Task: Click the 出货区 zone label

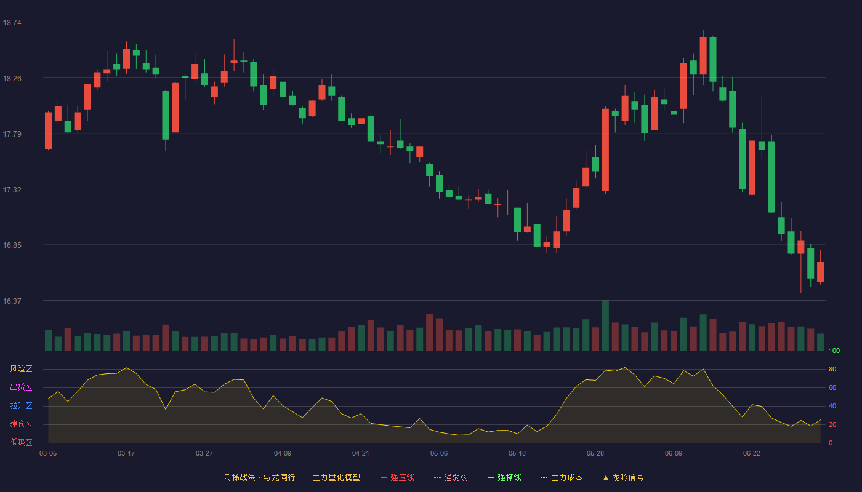Action: [21, 387]
